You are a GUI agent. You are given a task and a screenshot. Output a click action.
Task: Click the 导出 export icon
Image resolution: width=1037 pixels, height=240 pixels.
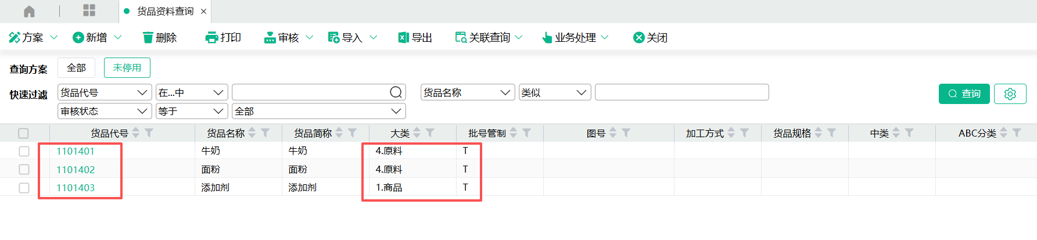403,38
